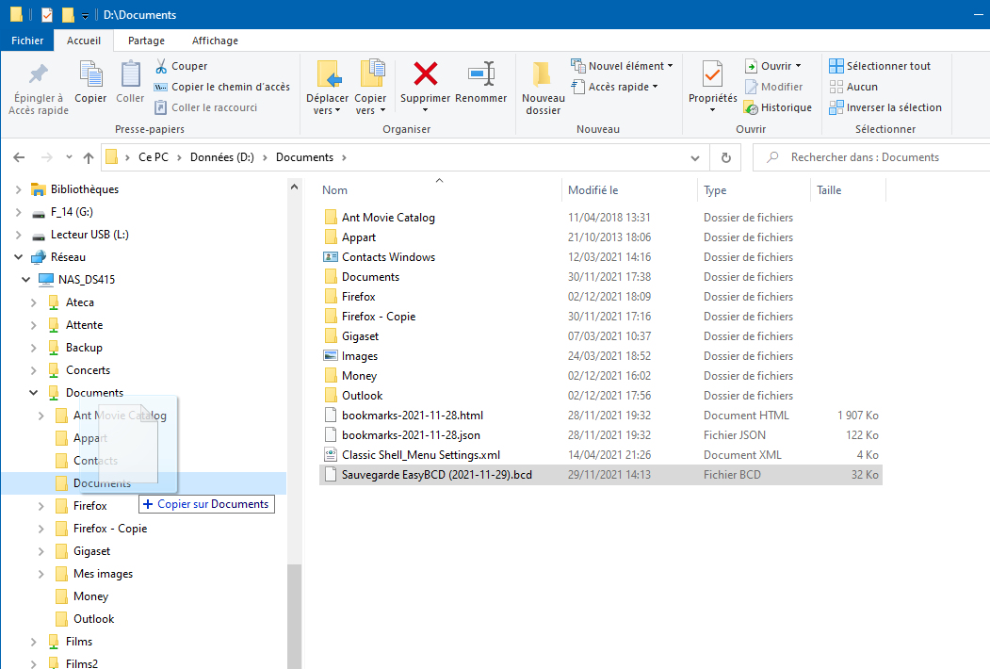Screen dimensions: 990x669
Task: Refresh the folder view using reload icon
Action: (725, 158)
